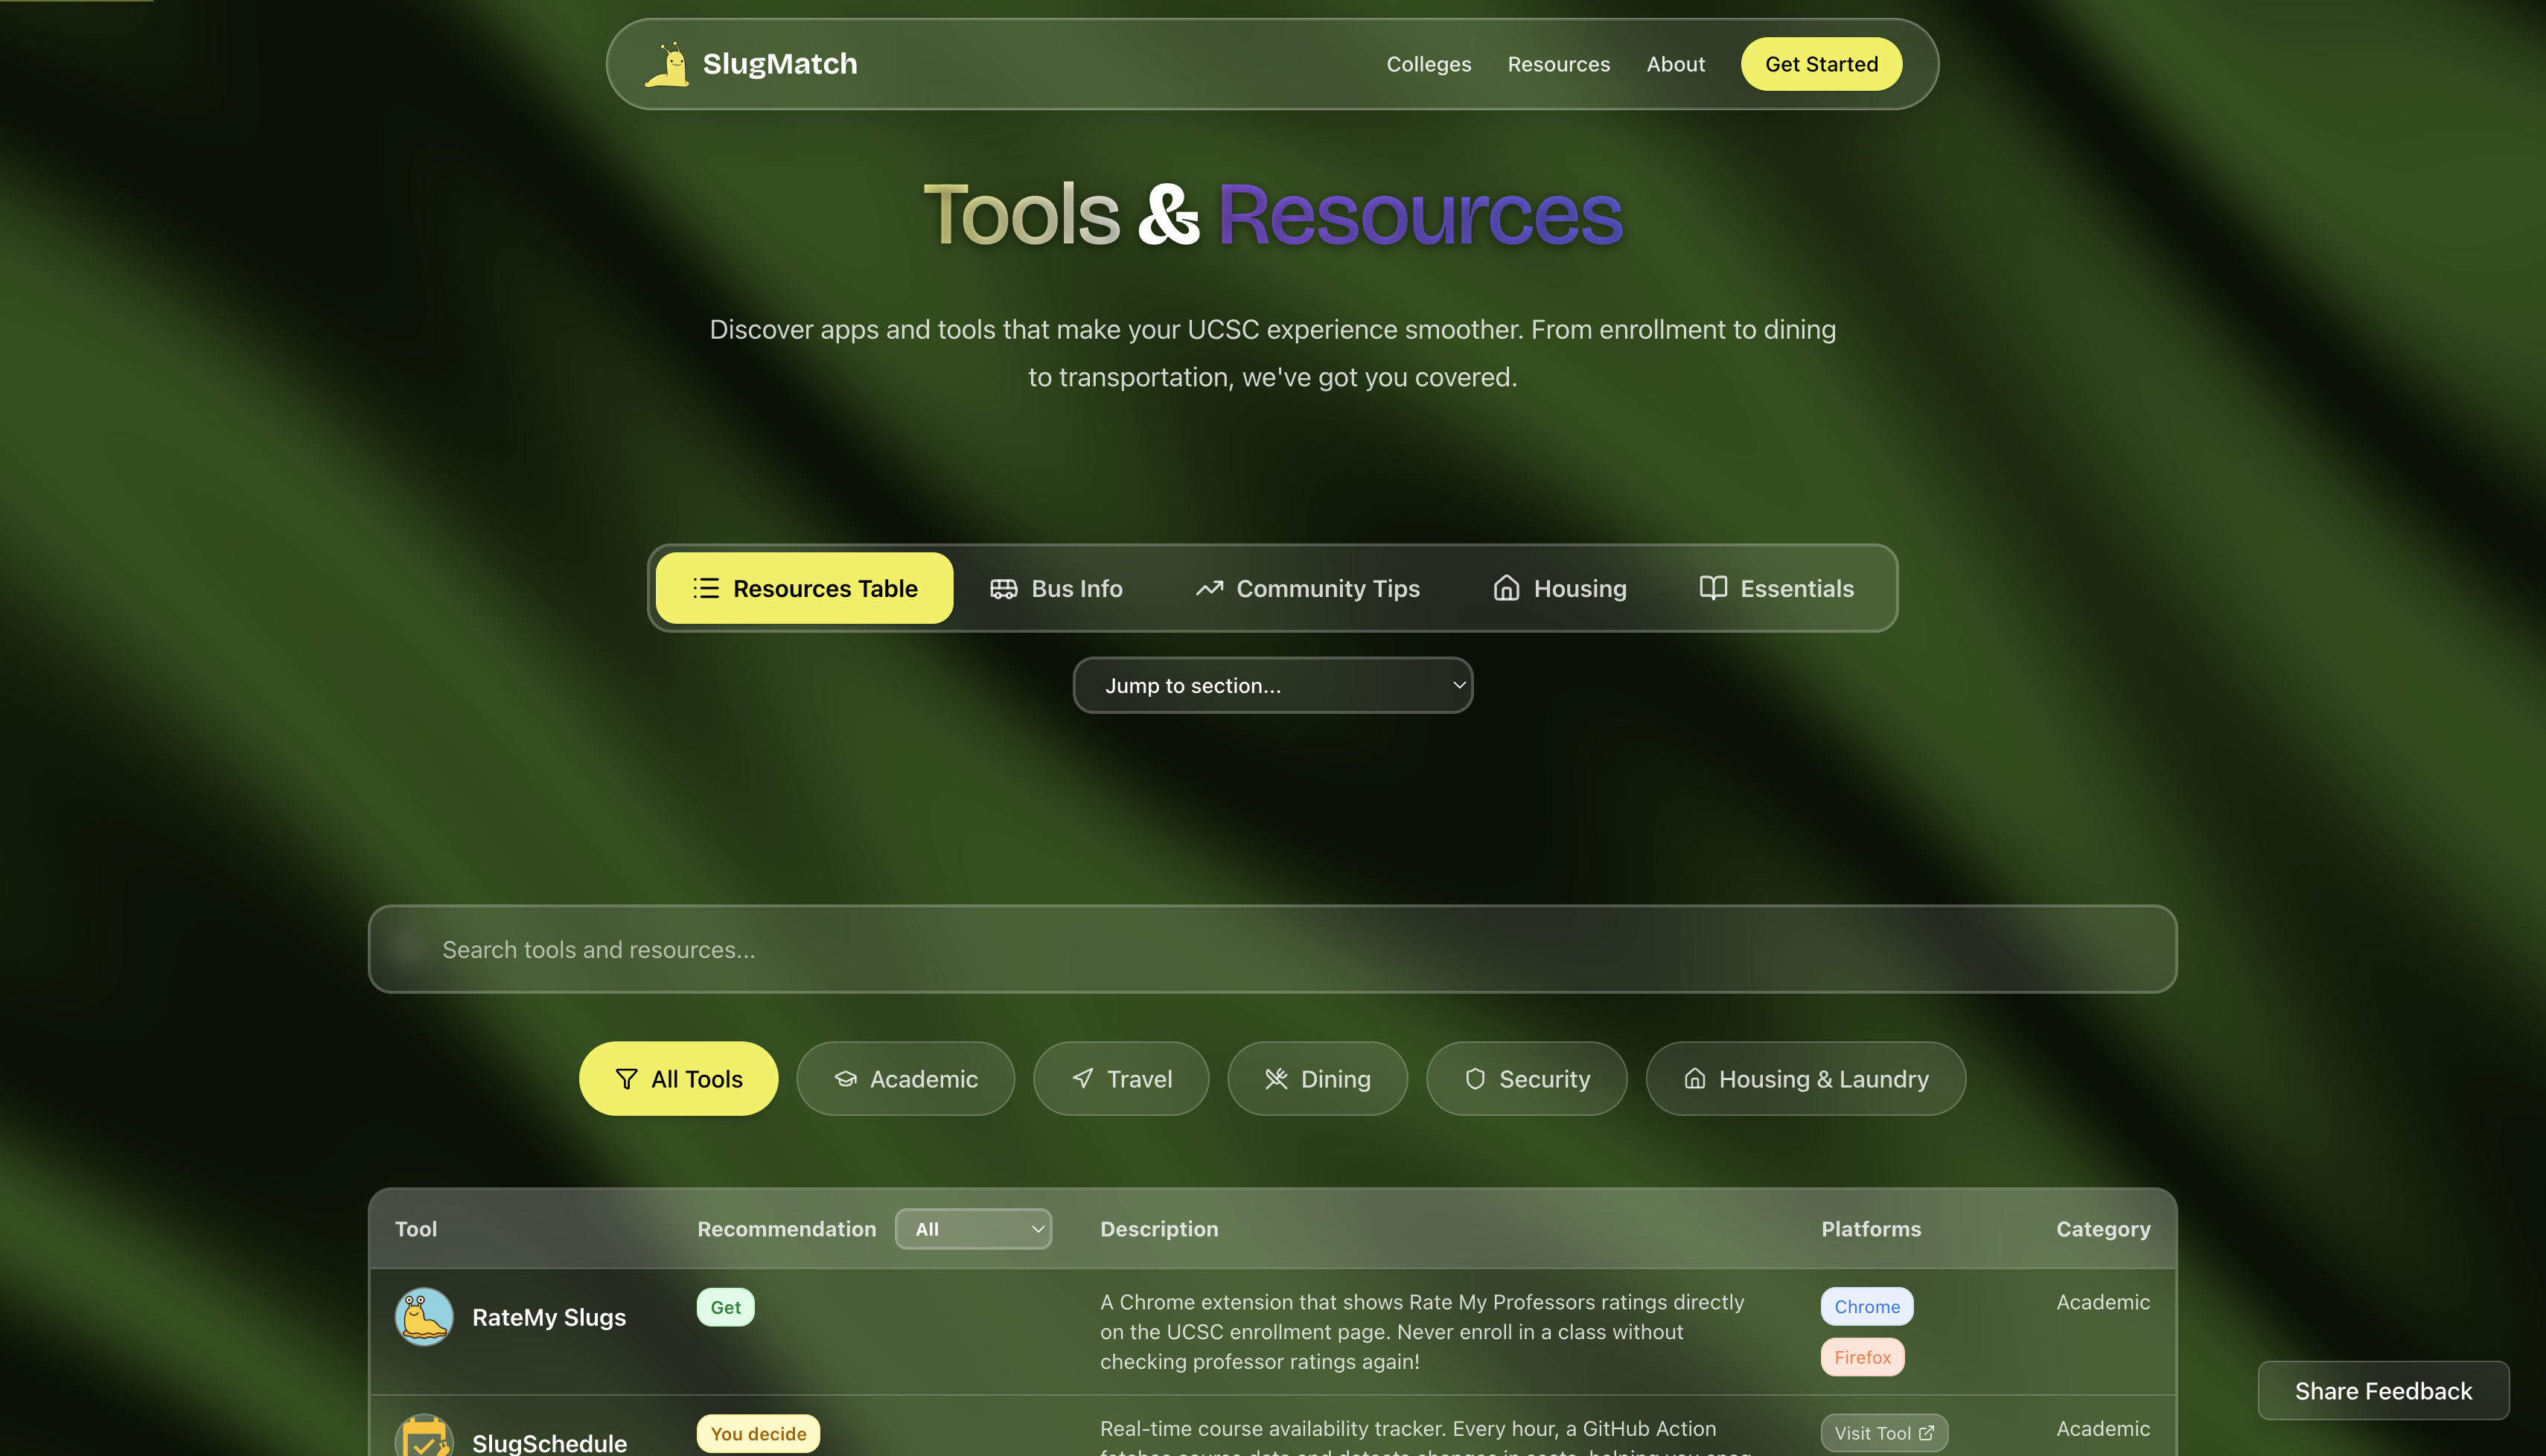Select the All Tools filter chip
This screenshot has width=2546, height=1456.
(x=678, y=1079)
